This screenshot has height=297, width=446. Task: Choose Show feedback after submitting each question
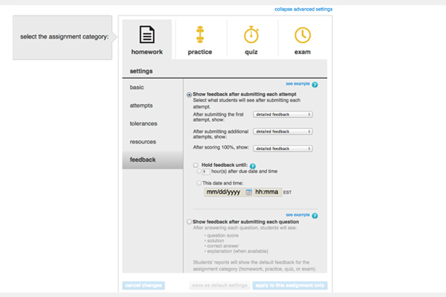click(188, 221)
